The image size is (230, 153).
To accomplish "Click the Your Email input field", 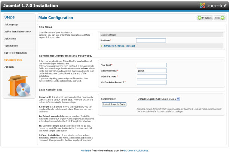I will click(151, 65).
